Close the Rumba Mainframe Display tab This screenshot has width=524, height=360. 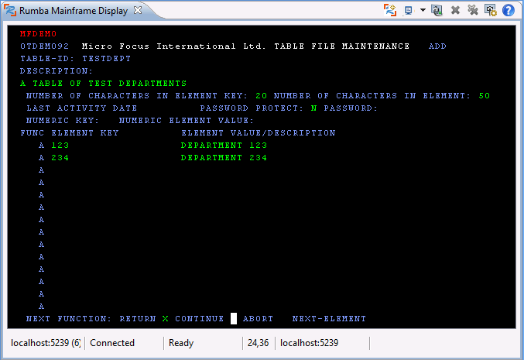point(137,10)
